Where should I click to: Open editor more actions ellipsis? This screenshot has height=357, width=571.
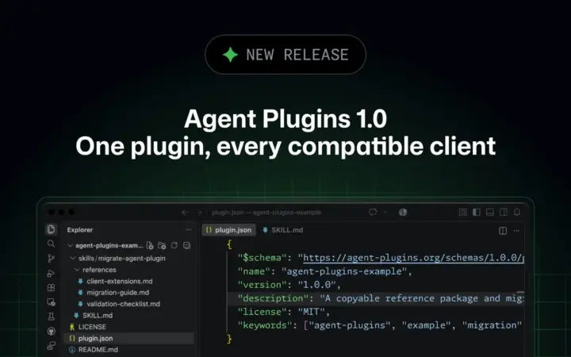[x=516, y=231]
